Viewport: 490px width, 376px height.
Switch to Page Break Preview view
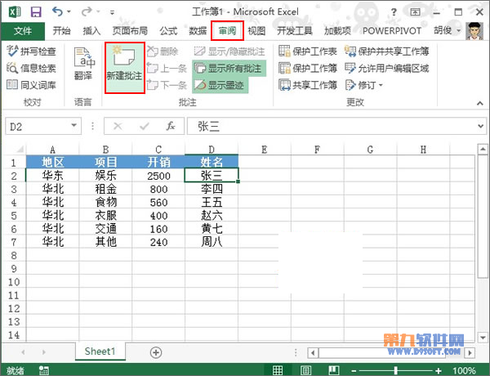(x=333, y=370)
